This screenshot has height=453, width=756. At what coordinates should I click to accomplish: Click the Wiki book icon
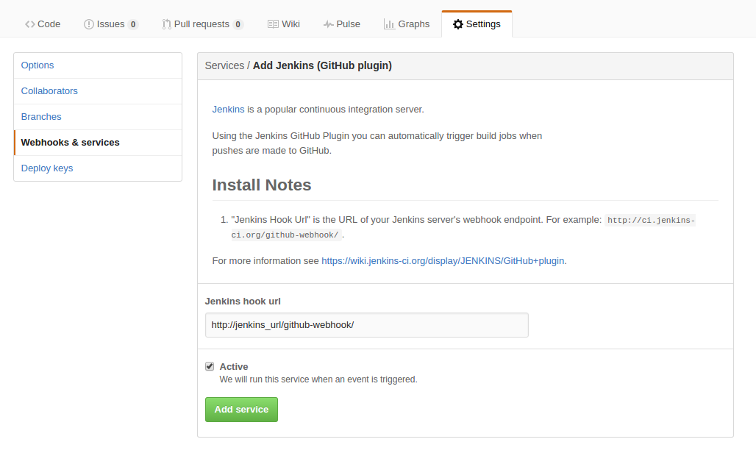pos(273,24)
